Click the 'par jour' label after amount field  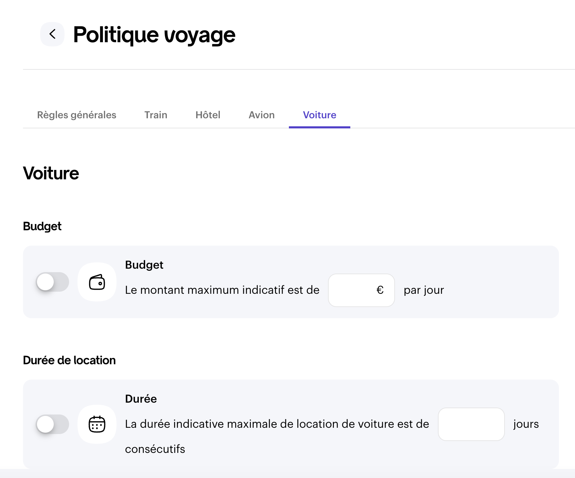[x=424, y=290]
